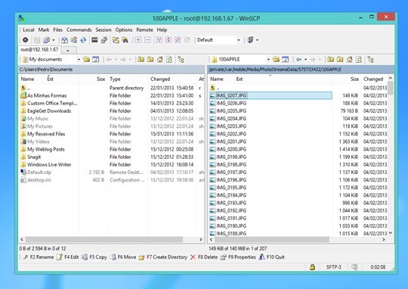Screen dimensions: 408x289
Task: Click F10 Quit button
Action: click(271, 257)
